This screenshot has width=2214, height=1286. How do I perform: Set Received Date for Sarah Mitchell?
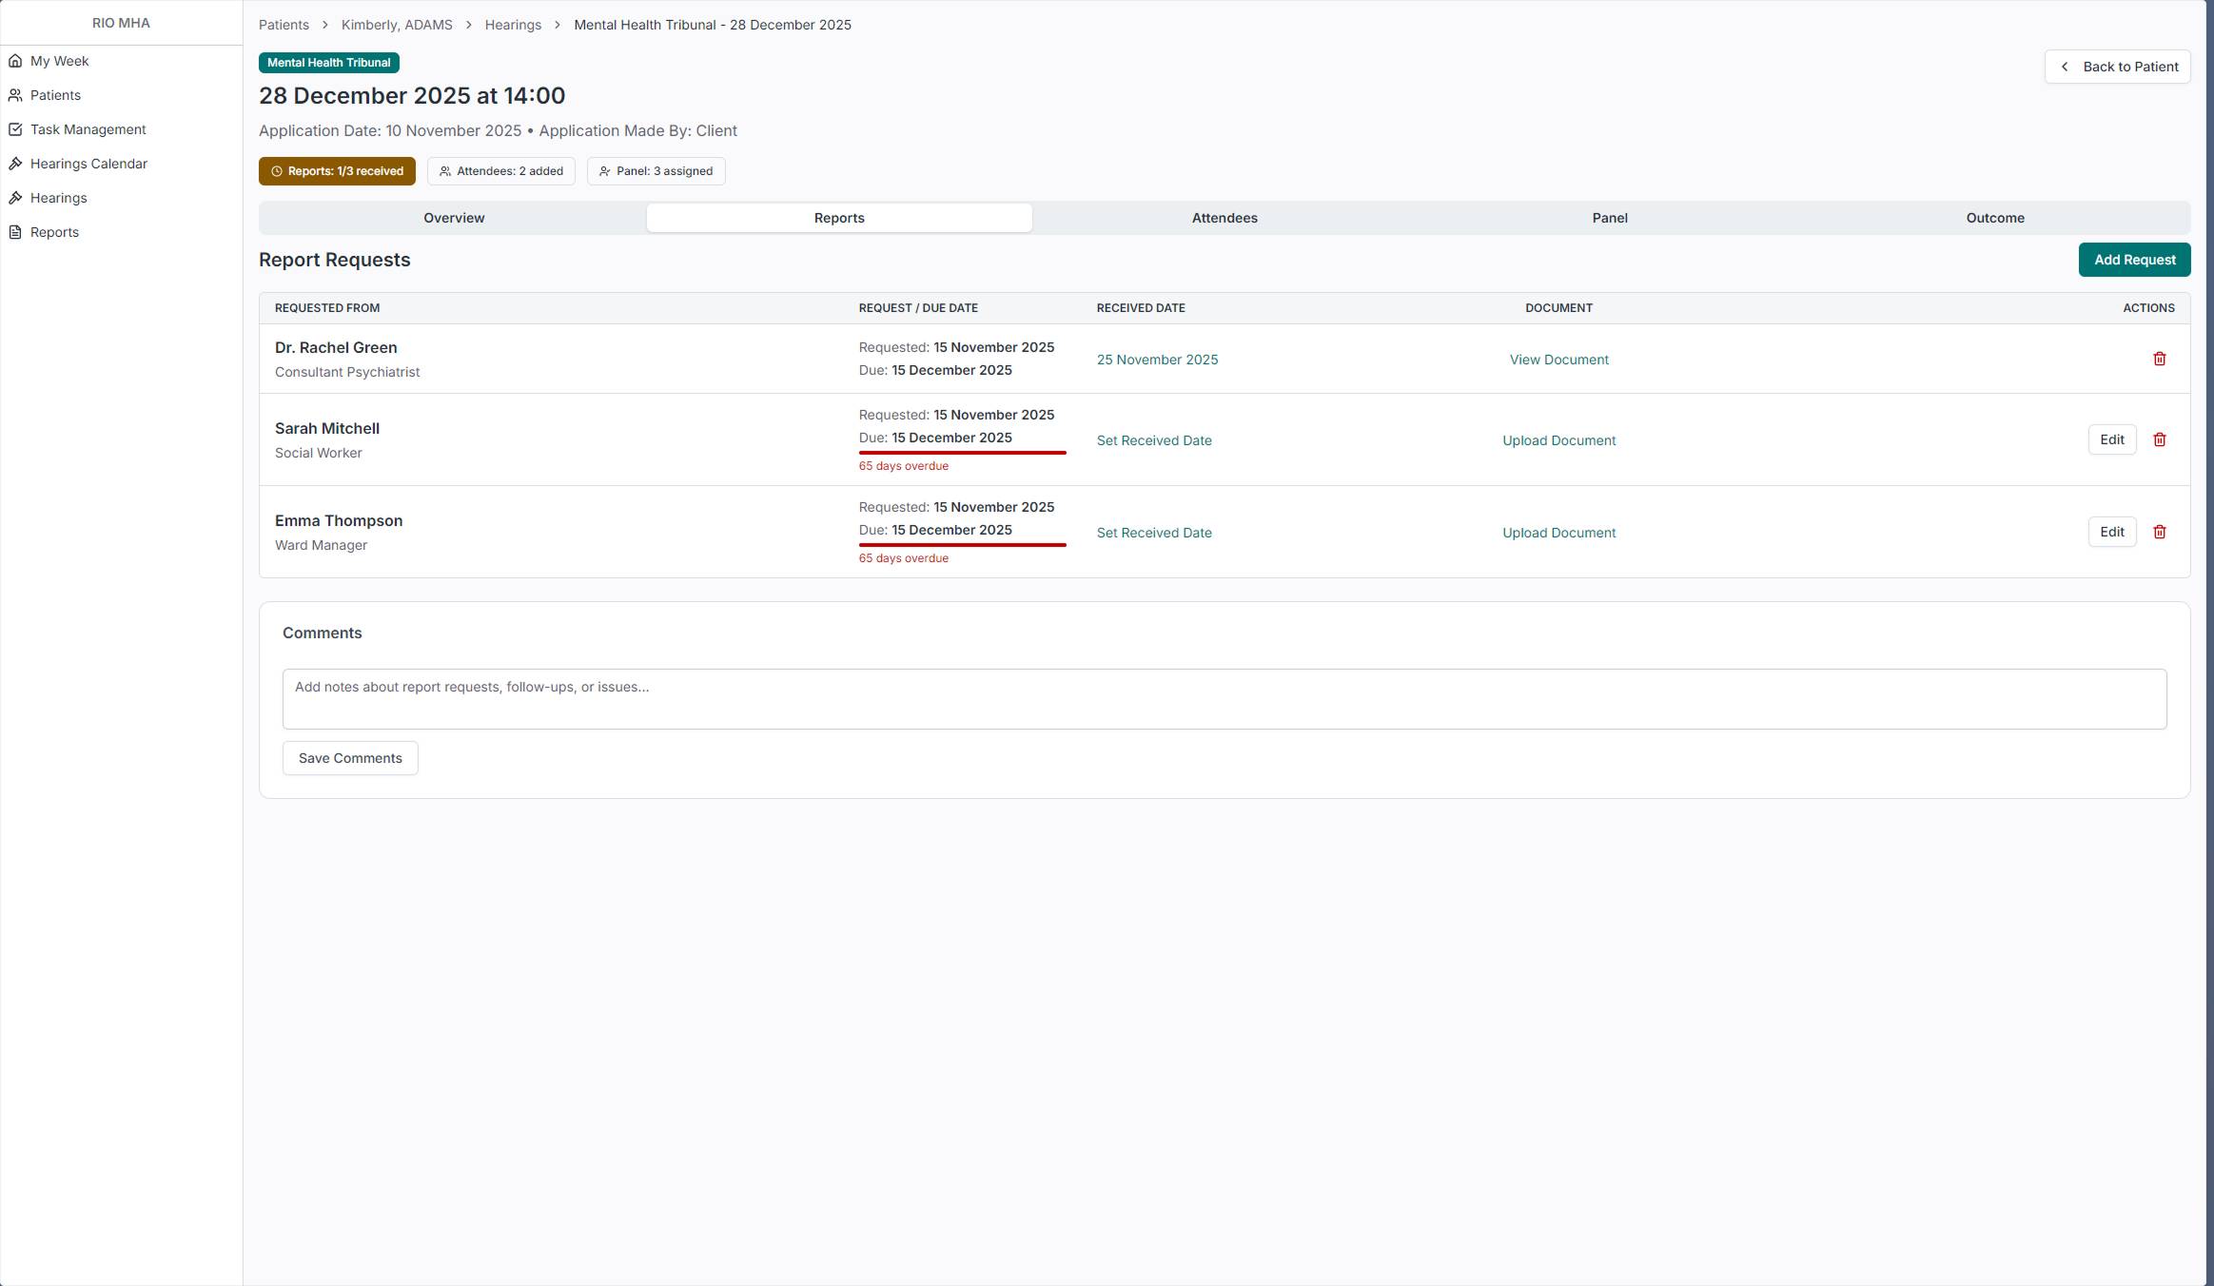[1154, 440]
